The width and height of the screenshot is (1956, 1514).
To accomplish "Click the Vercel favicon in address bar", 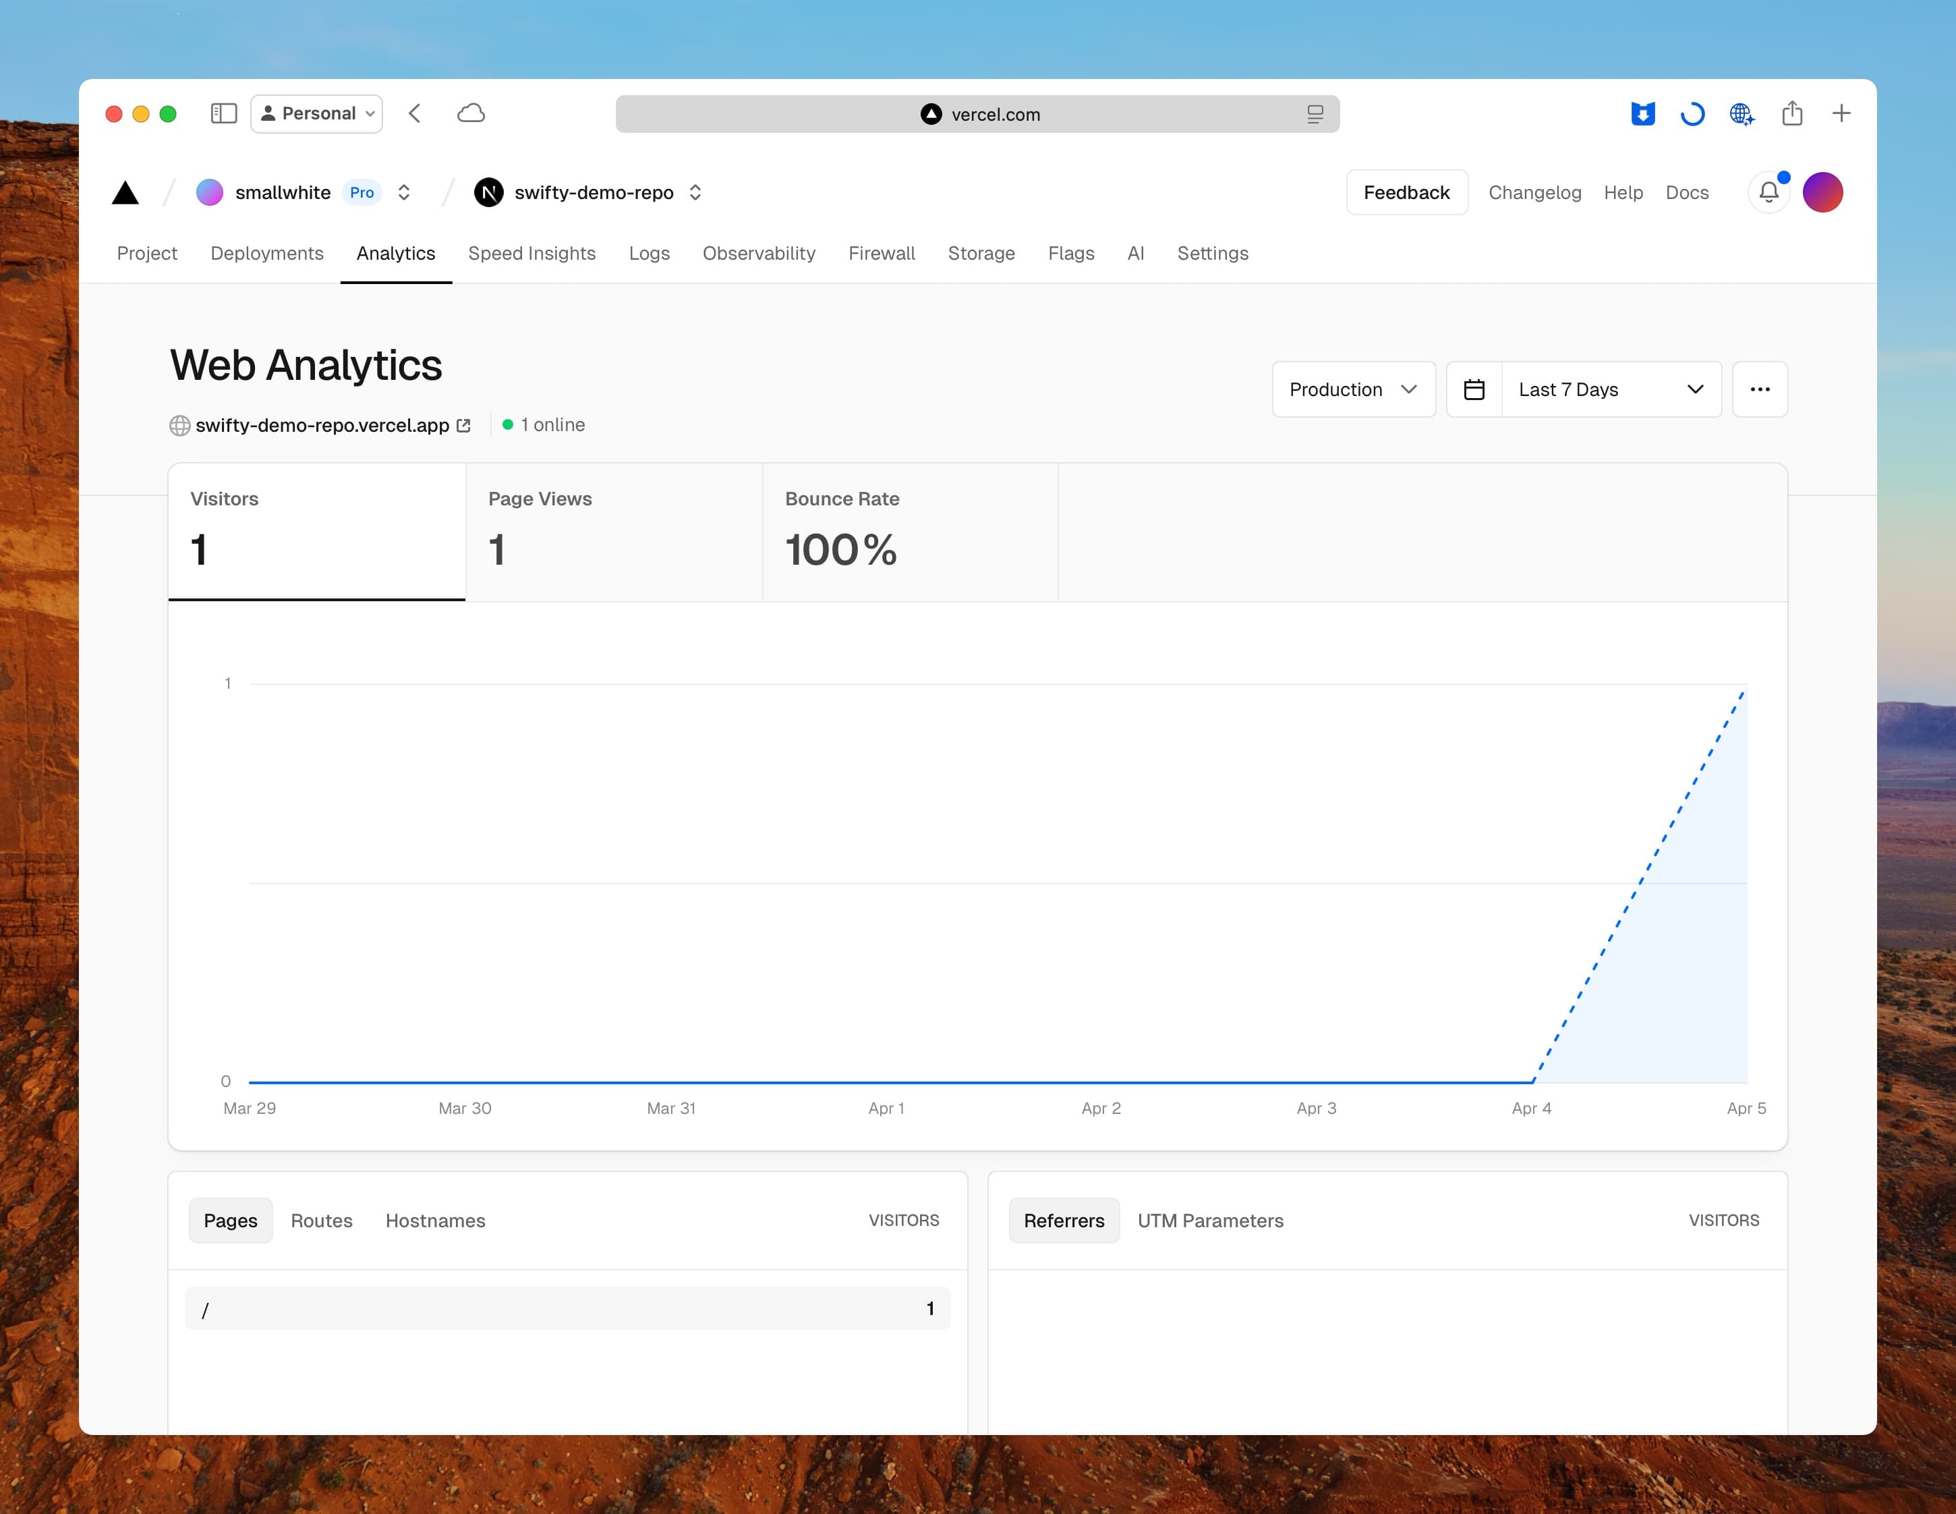I will [931, 115].
